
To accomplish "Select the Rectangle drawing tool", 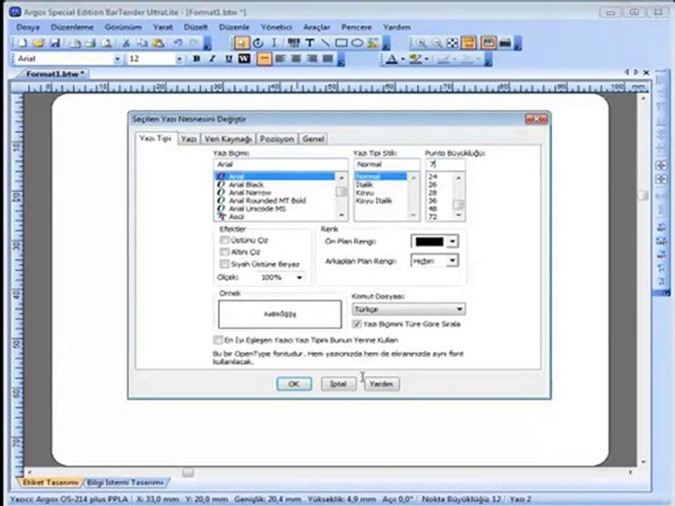I will [341, 44].
